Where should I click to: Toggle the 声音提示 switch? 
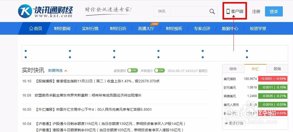159,71
